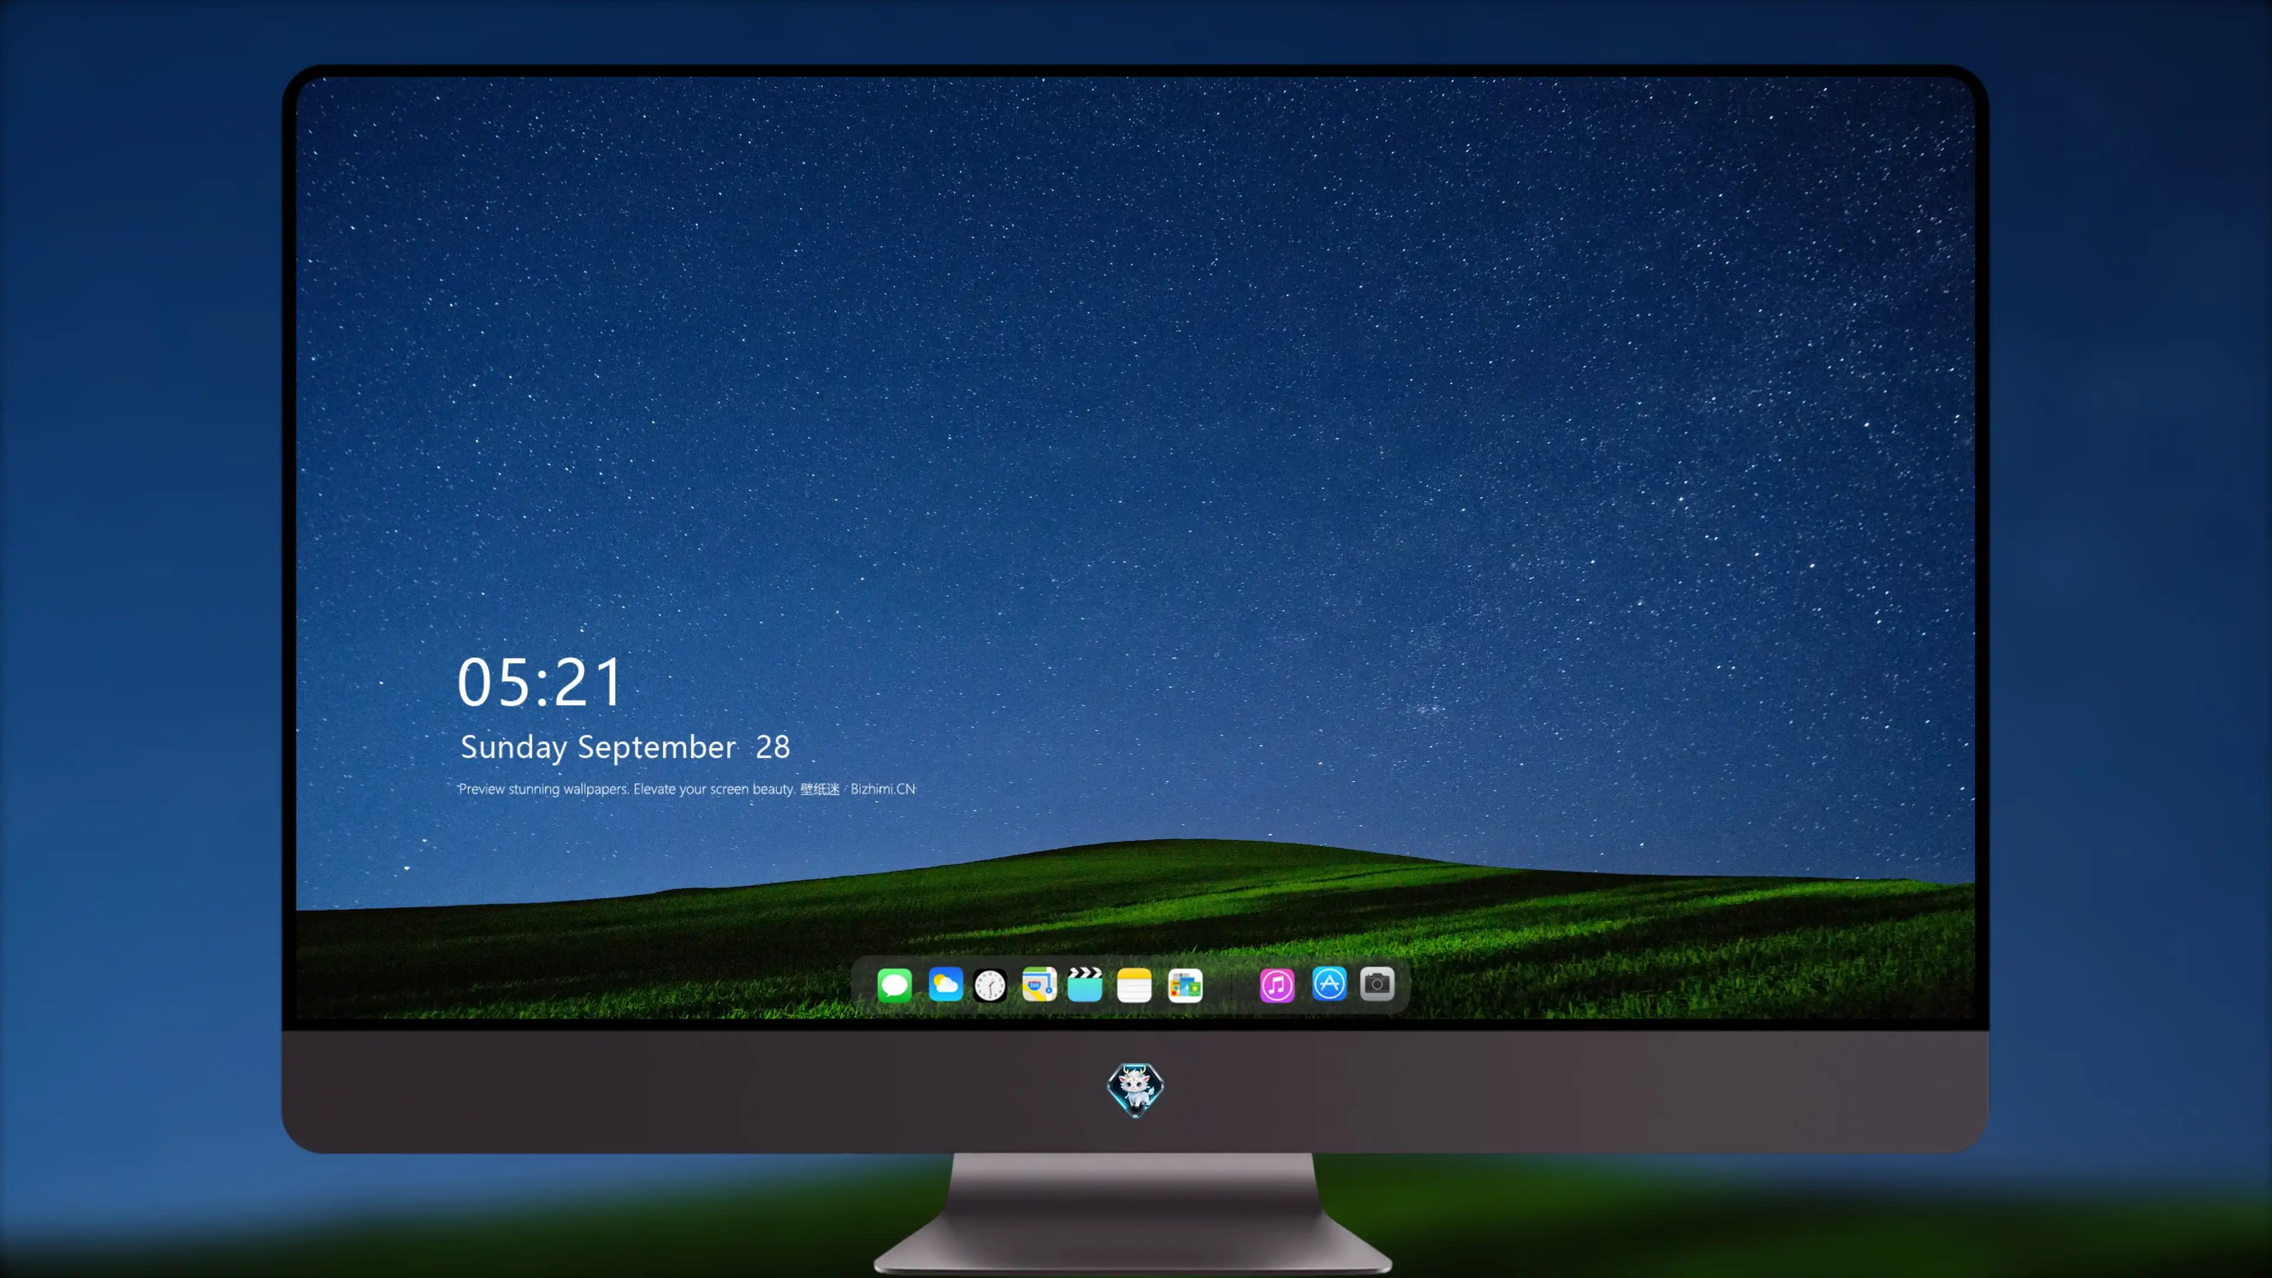
Task: Click the dragon mascot logo on monitor chin
Action: (x=1135, y=1090)
